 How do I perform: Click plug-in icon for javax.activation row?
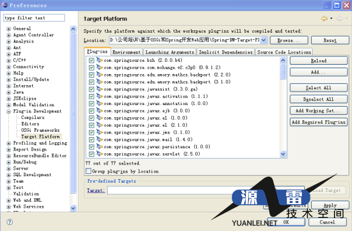(100, 96)
